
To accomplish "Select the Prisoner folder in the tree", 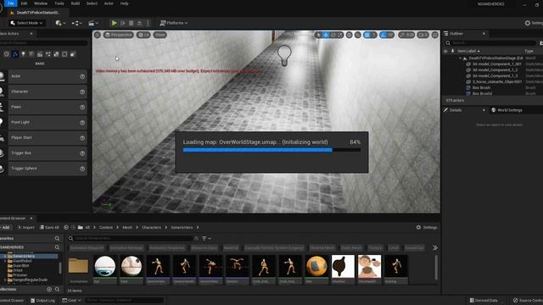I will point(20,274).
